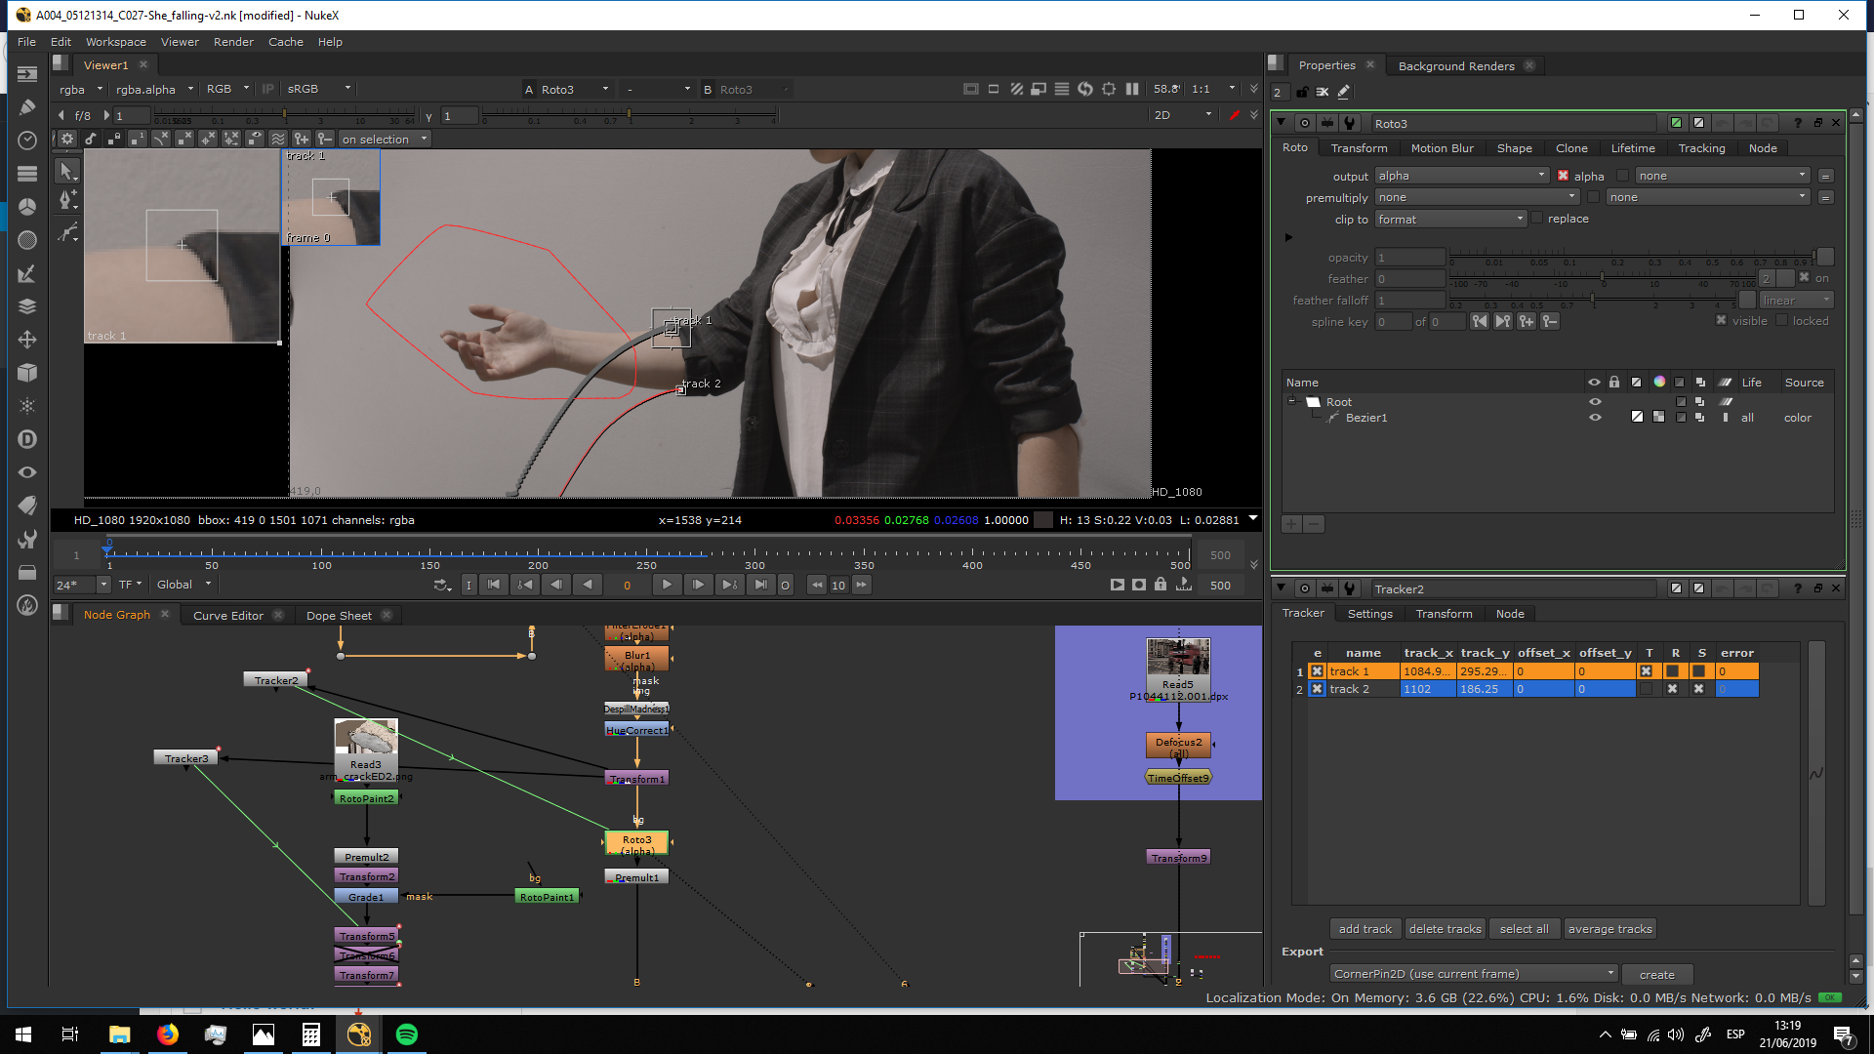Toggle the replace checkbox
1874x1054 pixels.
click(1537, 219)
